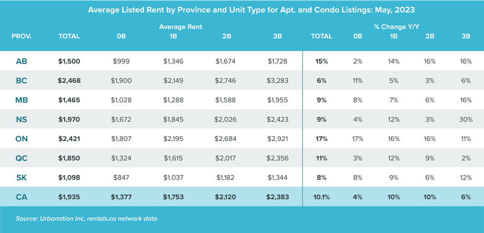Click the Average Rent TOTAL column header

coord(69,36)
